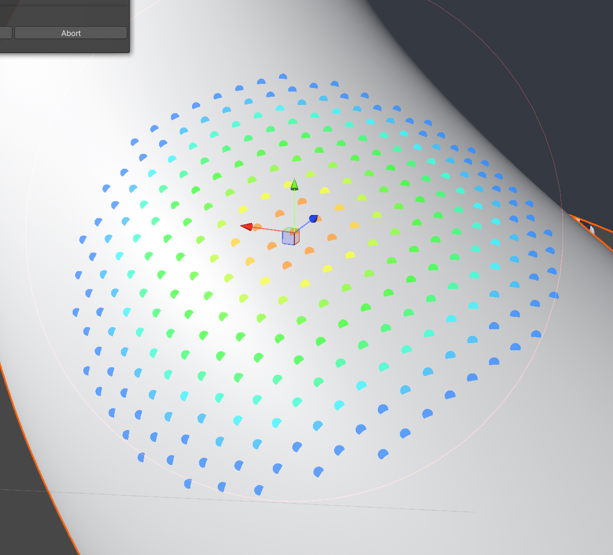This screenshot has width=613, height=555.
Task: Click the green top face of gizmo cube
Action: coord(291,230)
